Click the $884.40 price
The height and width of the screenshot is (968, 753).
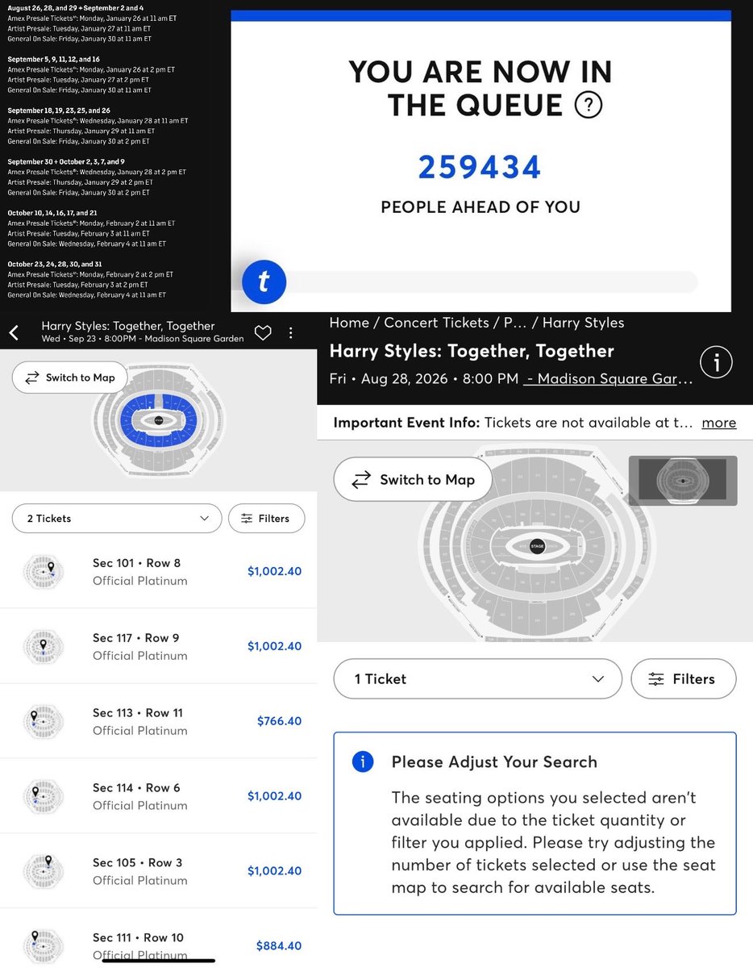(x=279, y=945)
